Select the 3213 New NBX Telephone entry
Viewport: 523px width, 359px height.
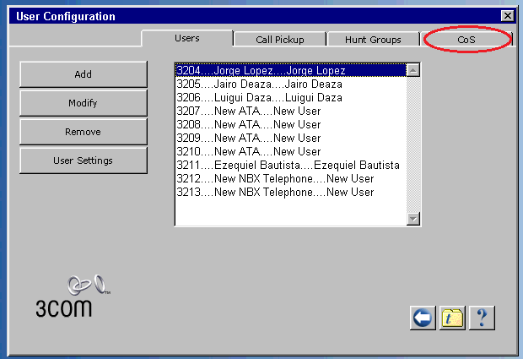click(x=275, y=193)
